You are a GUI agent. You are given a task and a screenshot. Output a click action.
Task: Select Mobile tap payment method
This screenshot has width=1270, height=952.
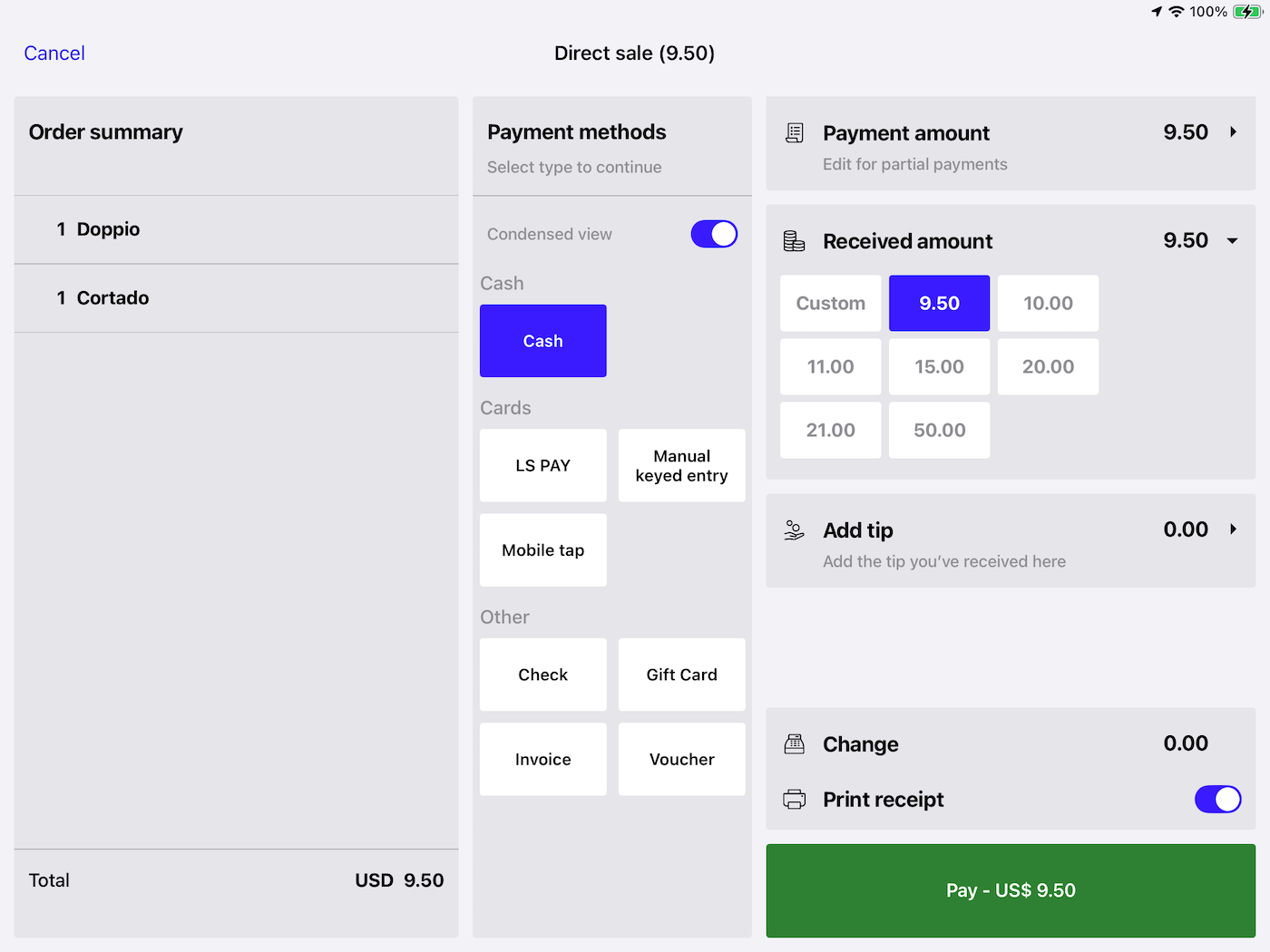pos(542,549)
